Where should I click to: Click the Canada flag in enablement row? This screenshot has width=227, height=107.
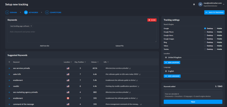68,98
